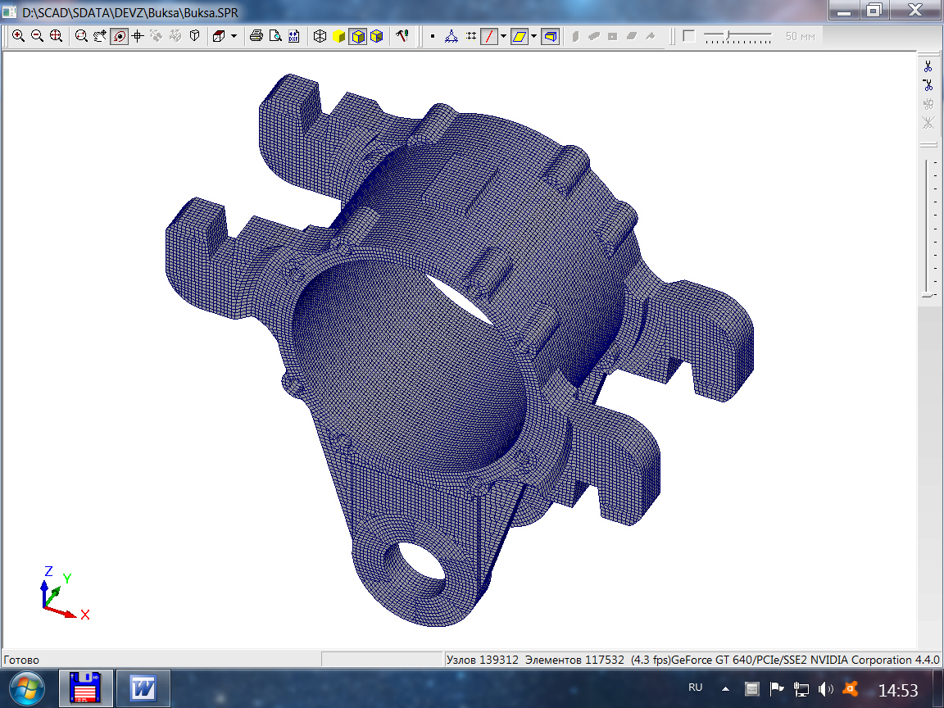Image resolution: width=944 pixels, height=708 pixels.
Task: Click the XYZ coordinate axes indicator
Action: (65, 593)
